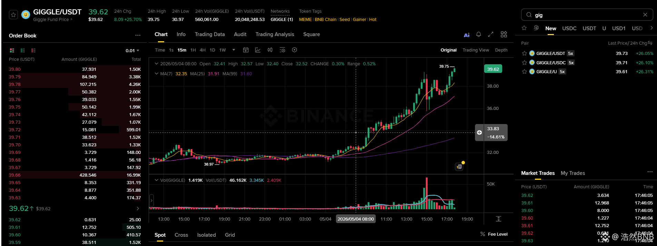
Task: Collapse the Vol(GIGGLE) indicator chevron
Action: pyautogui.click(x=156, y=180)
